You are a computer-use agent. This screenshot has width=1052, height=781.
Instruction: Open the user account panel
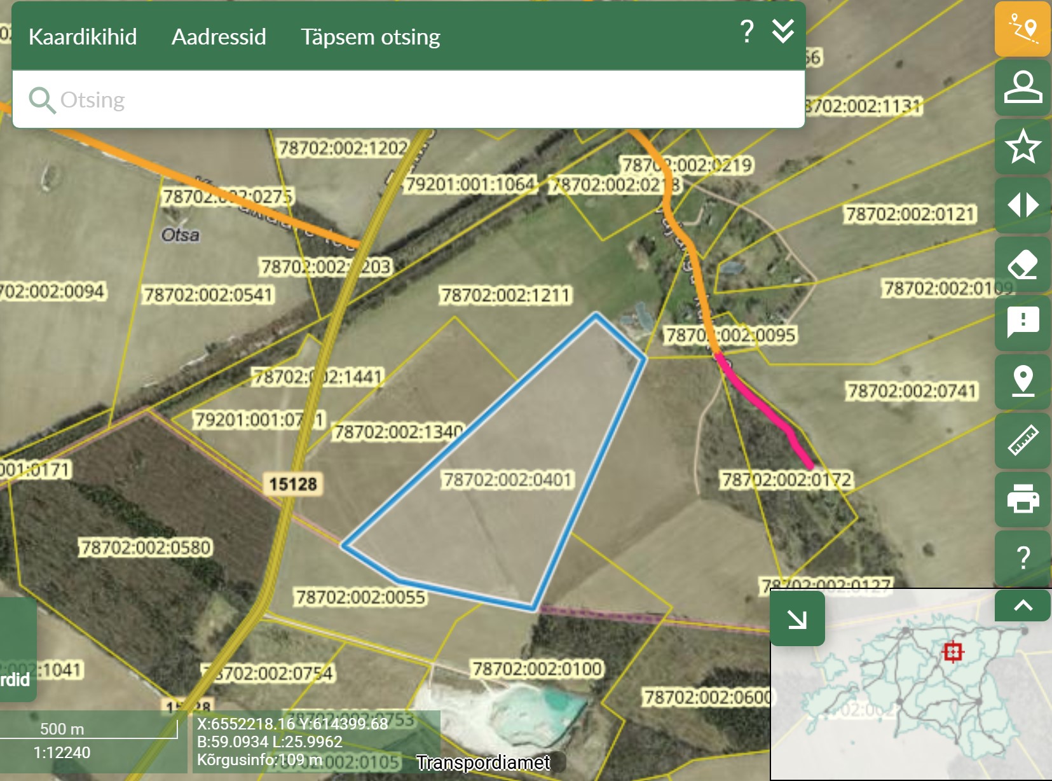1022,88
